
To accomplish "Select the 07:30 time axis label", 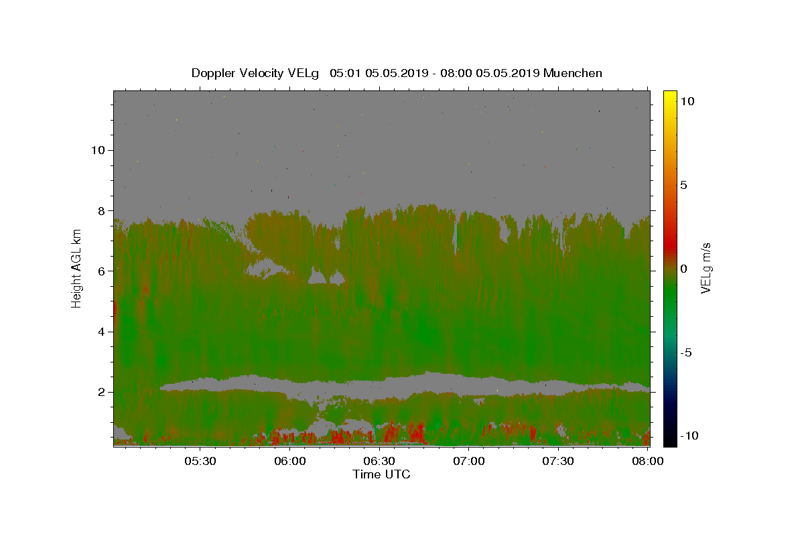I will point(557,461).
